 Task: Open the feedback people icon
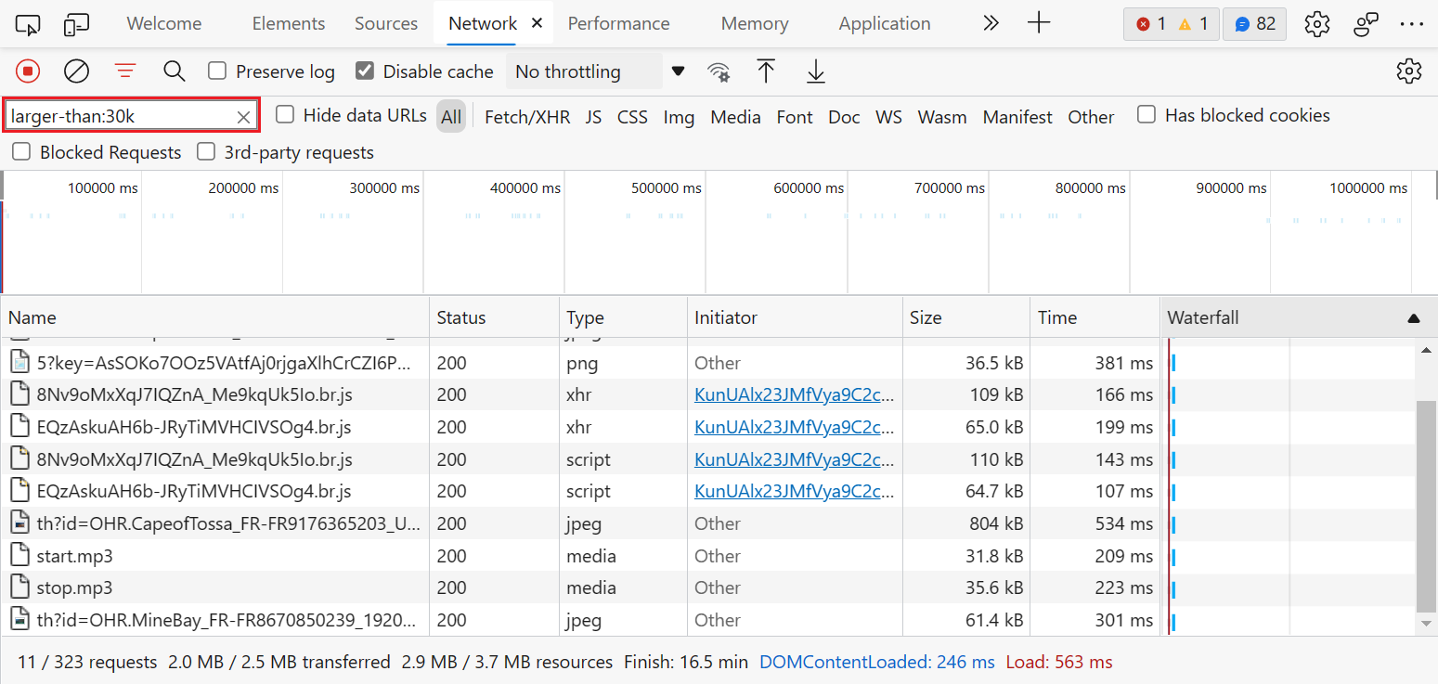pos(1366,24)
